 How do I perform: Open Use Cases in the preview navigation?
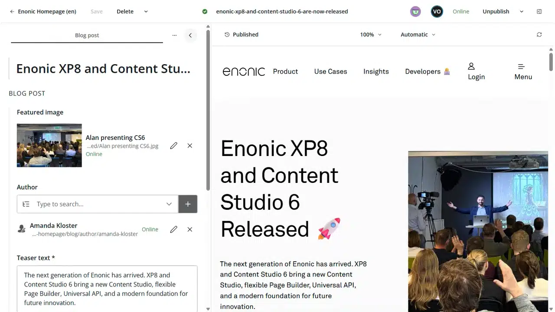[x=330, y=71]
